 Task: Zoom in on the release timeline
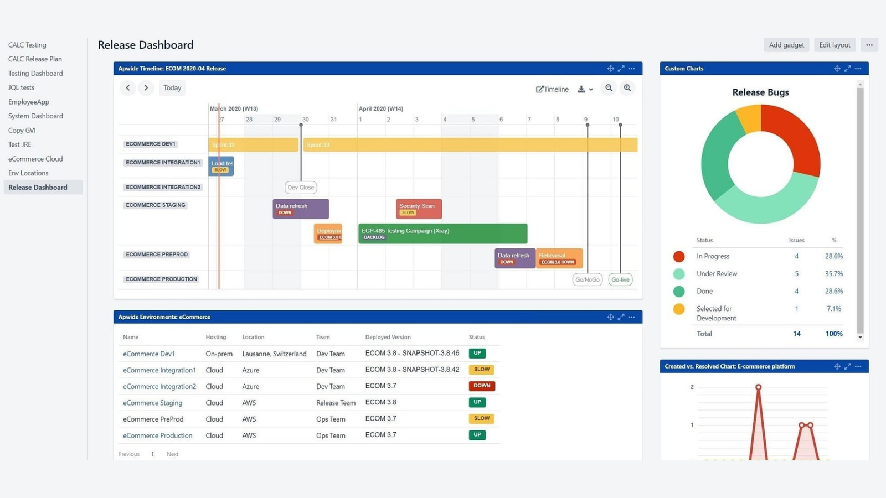click(x=627, y=88)
